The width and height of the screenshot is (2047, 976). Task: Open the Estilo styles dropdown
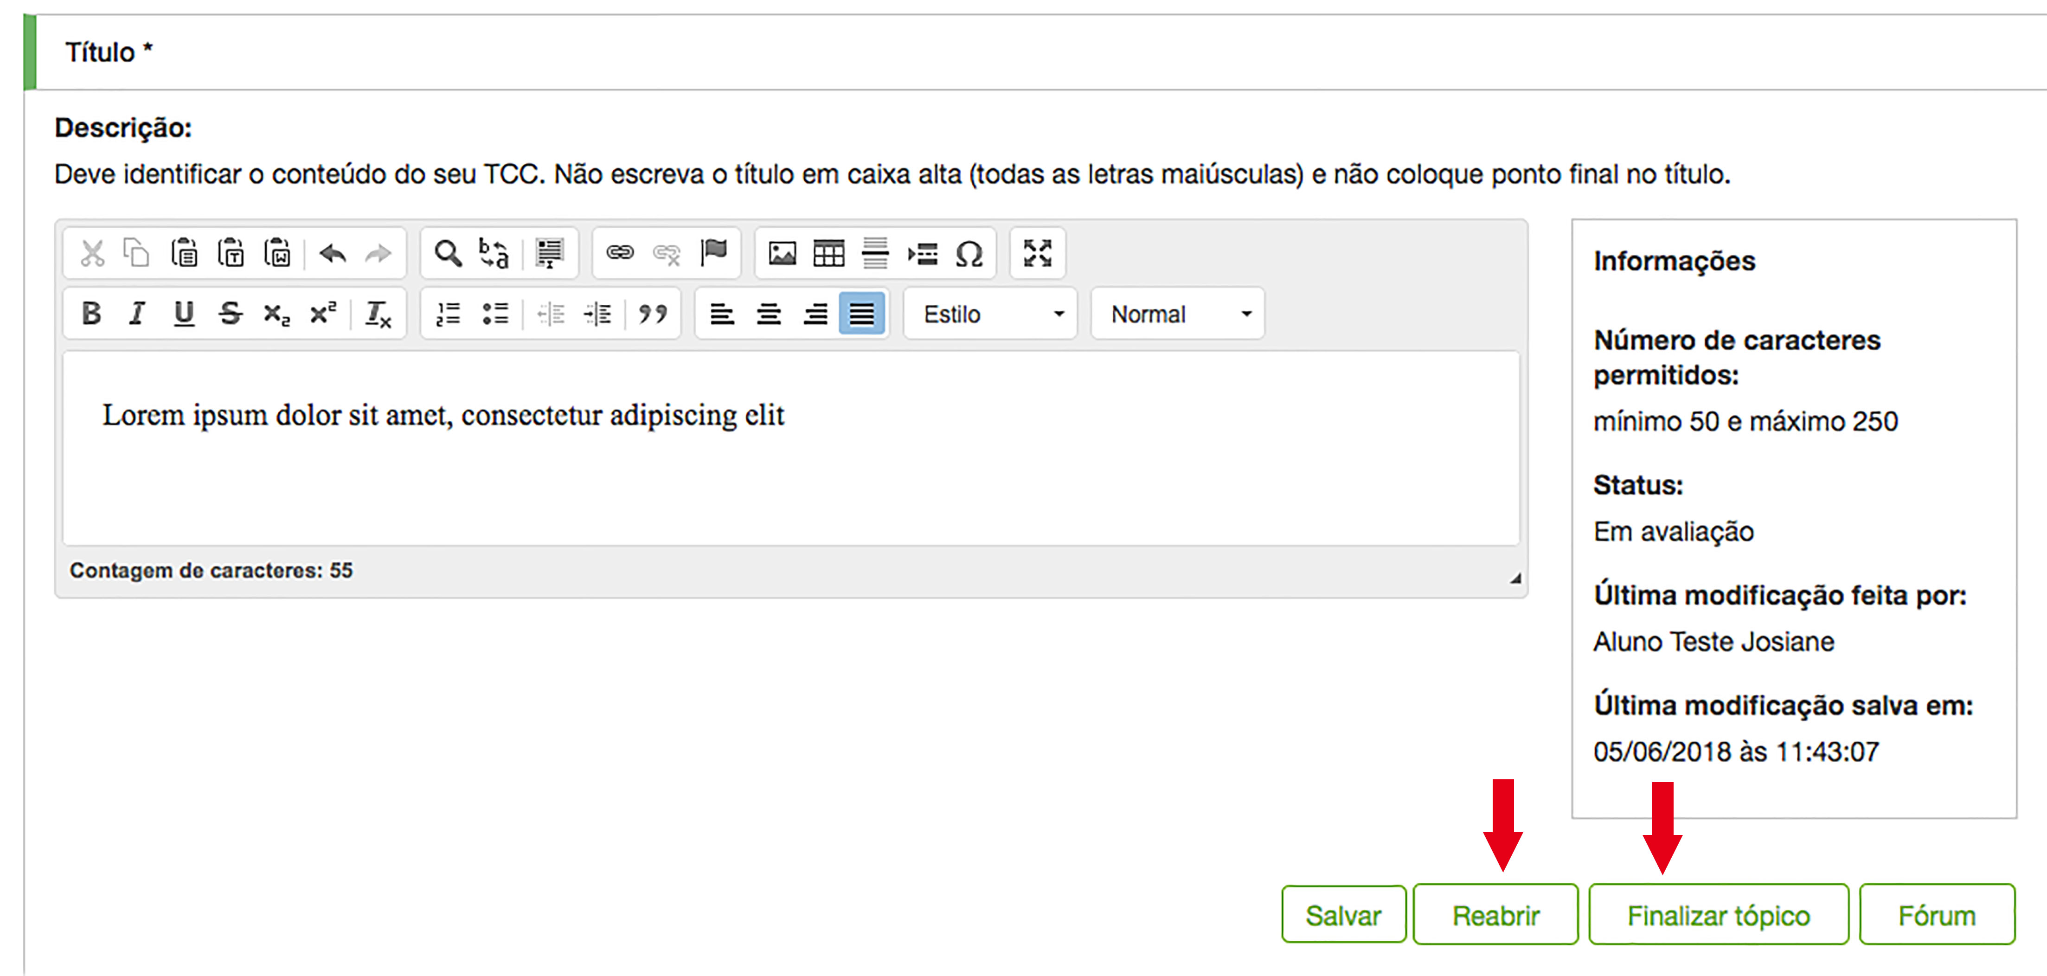click(x=990, y=314)
